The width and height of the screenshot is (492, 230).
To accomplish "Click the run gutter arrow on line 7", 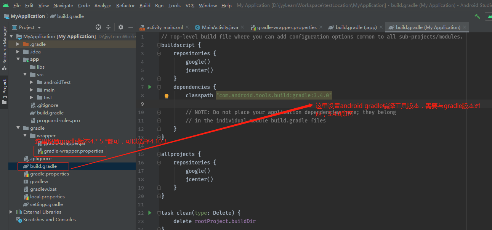I will coord(150,87).
